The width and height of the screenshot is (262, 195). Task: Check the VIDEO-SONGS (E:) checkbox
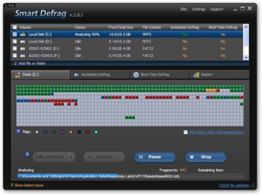(15, 48)
